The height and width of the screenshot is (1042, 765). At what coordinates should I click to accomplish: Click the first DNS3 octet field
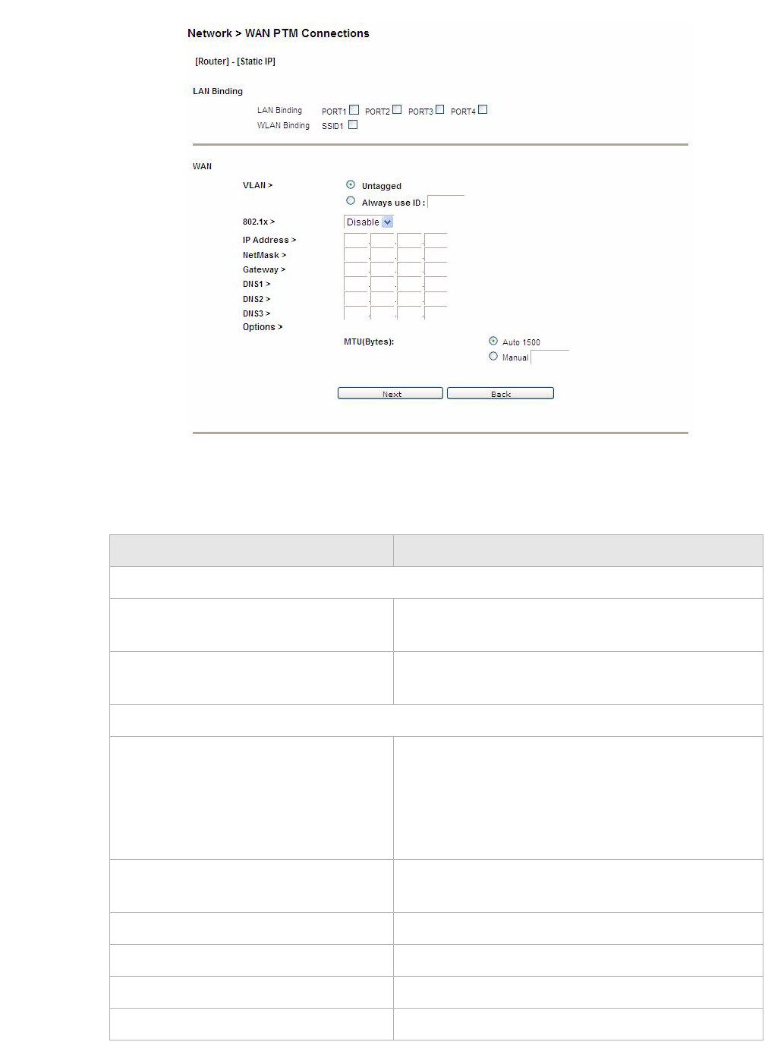tap(356, 313)
